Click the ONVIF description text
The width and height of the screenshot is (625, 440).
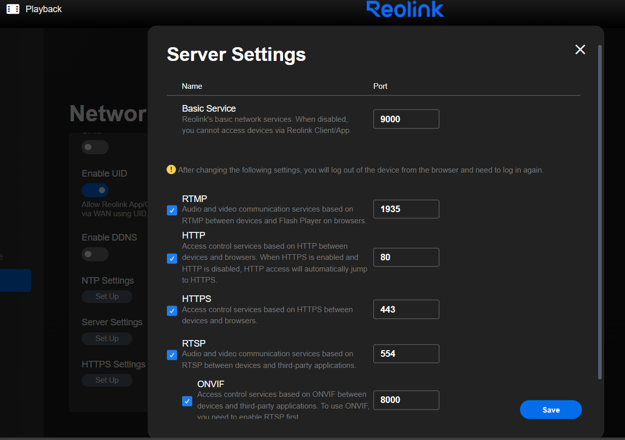coord(283,405)
